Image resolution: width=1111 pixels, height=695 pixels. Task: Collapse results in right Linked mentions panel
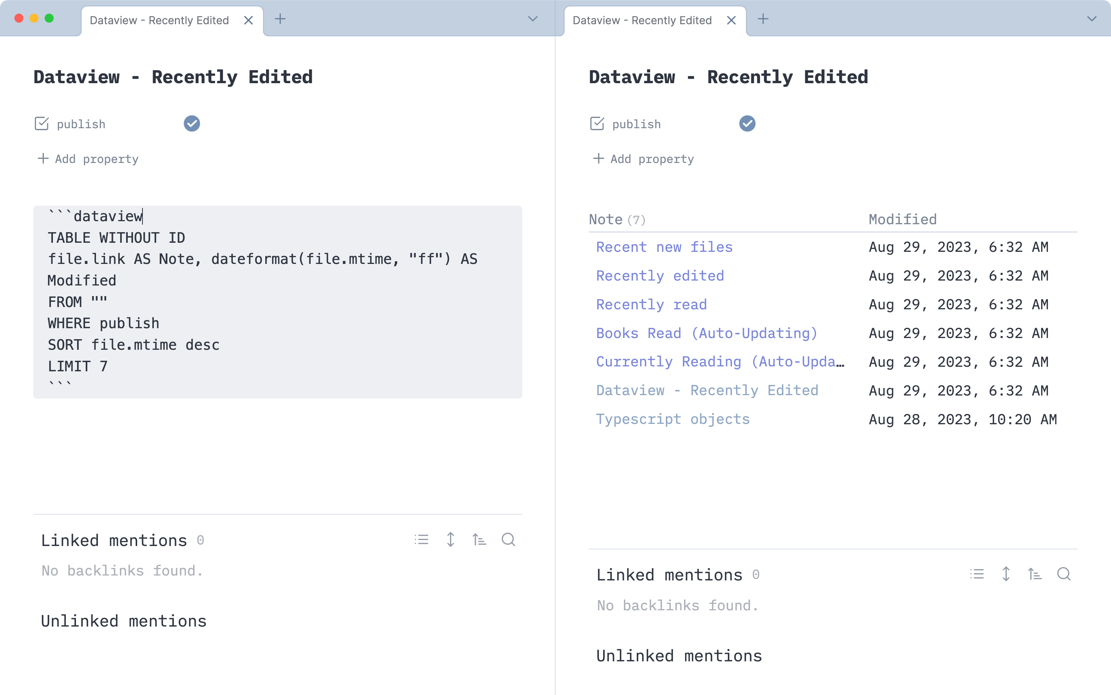pos(1006,574)
